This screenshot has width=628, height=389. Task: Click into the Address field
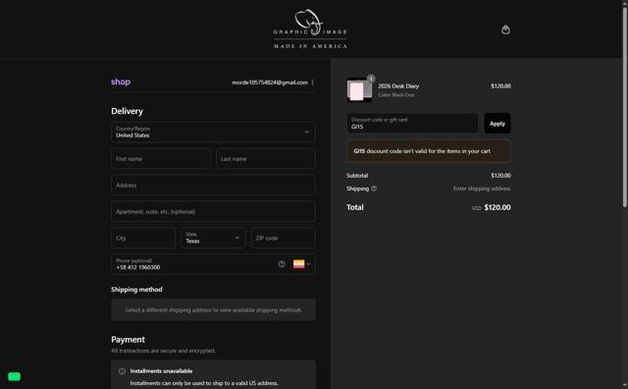click(213, 186)
